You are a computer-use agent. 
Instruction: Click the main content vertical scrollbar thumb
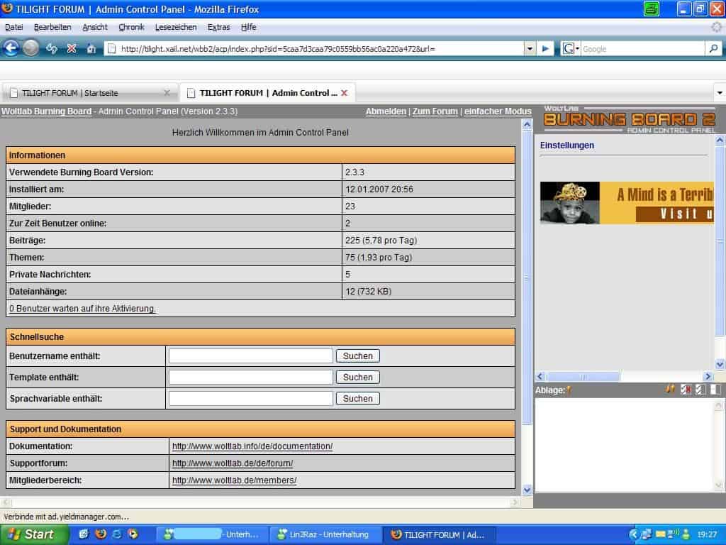click(x=527, y=277)
